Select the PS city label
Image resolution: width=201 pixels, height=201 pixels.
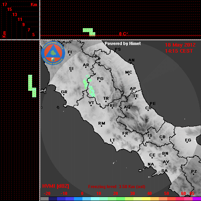(118, 49)
